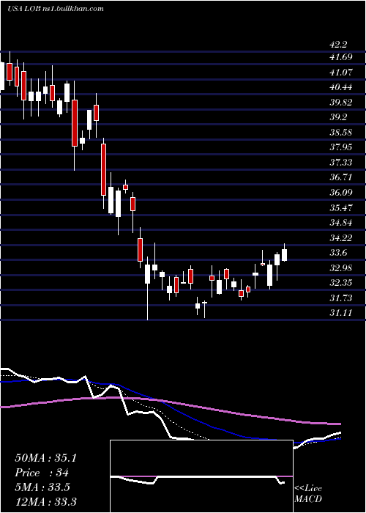Select the 31.11 price level label
The image size is (366, 513).
pyautogui.click(x=341, y=313)
